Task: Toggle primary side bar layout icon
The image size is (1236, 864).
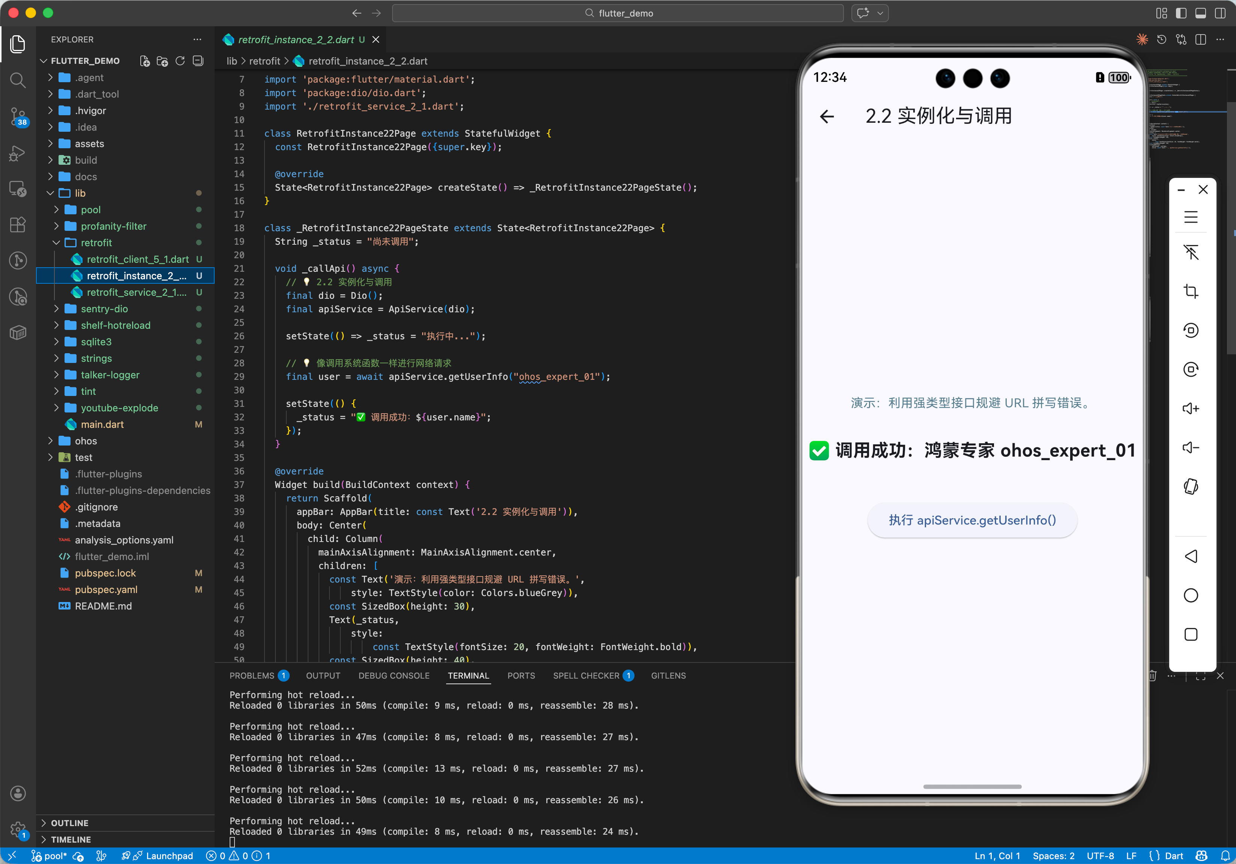Action: (1180, 13)
